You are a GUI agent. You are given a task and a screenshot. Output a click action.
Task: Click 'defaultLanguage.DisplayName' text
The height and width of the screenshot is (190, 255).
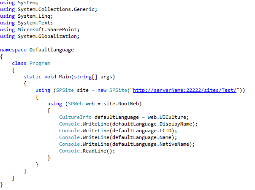tap(152, 124)
